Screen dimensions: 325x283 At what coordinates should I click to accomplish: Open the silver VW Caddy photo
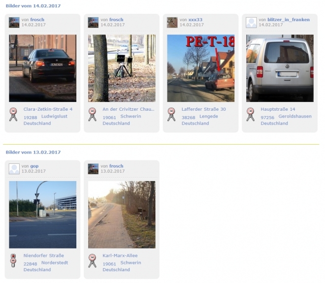[280, 68]
